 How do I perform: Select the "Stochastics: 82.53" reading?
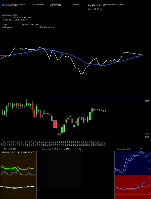click(10, 15)
